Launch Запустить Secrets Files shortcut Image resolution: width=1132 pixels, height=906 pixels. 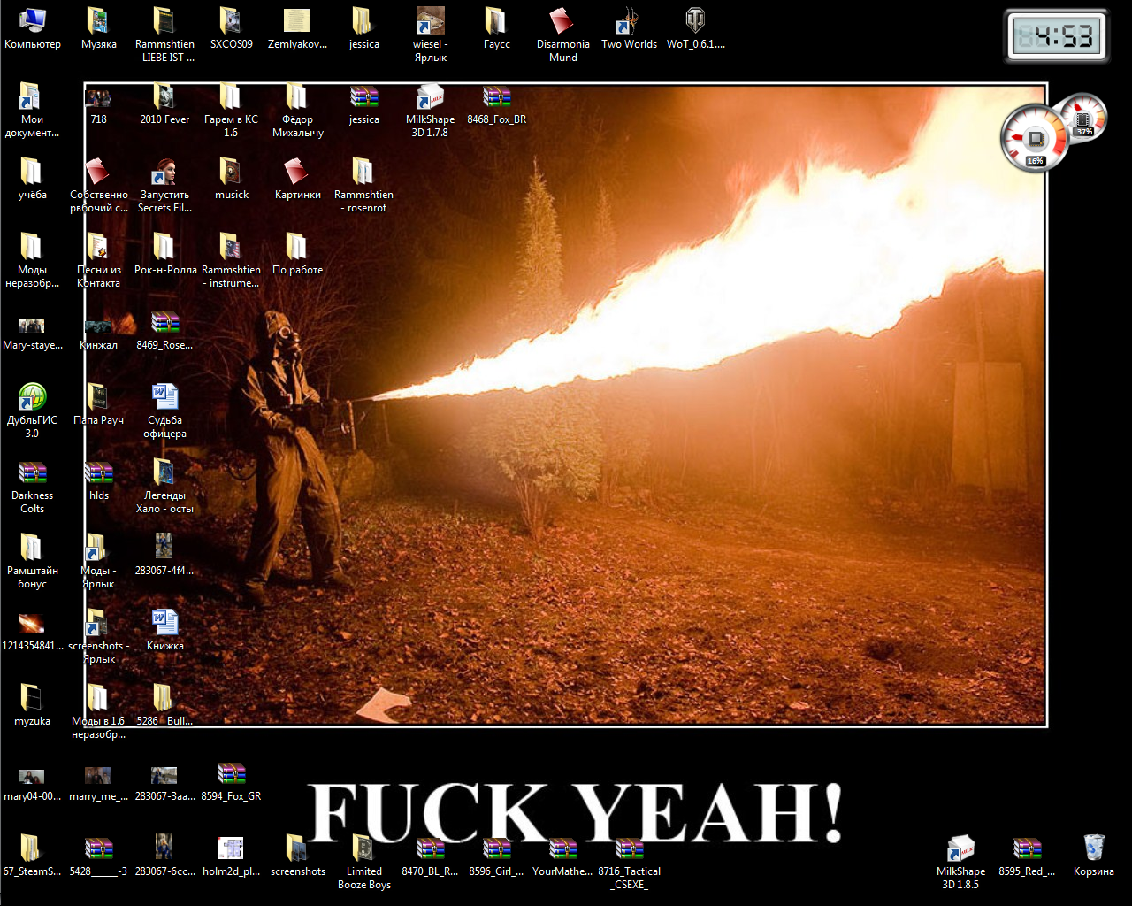(x=164, y=172)
